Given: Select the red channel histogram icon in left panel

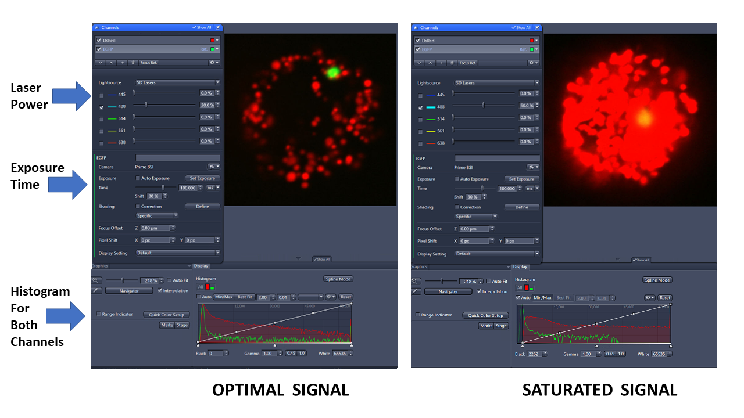Looking at the screenshot, I should 208,287.
